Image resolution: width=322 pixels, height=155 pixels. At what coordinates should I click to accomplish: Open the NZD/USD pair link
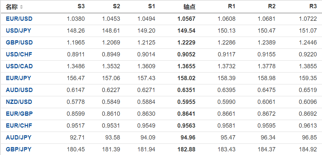coord(19,102)
